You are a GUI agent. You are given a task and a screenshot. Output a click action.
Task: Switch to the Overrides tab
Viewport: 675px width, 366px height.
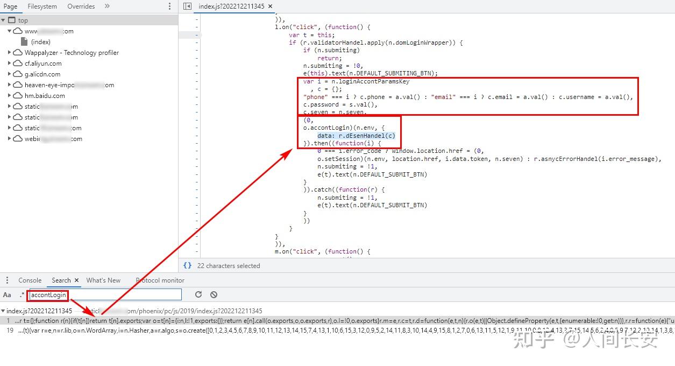pyautogui.click(x=81, y=6)
